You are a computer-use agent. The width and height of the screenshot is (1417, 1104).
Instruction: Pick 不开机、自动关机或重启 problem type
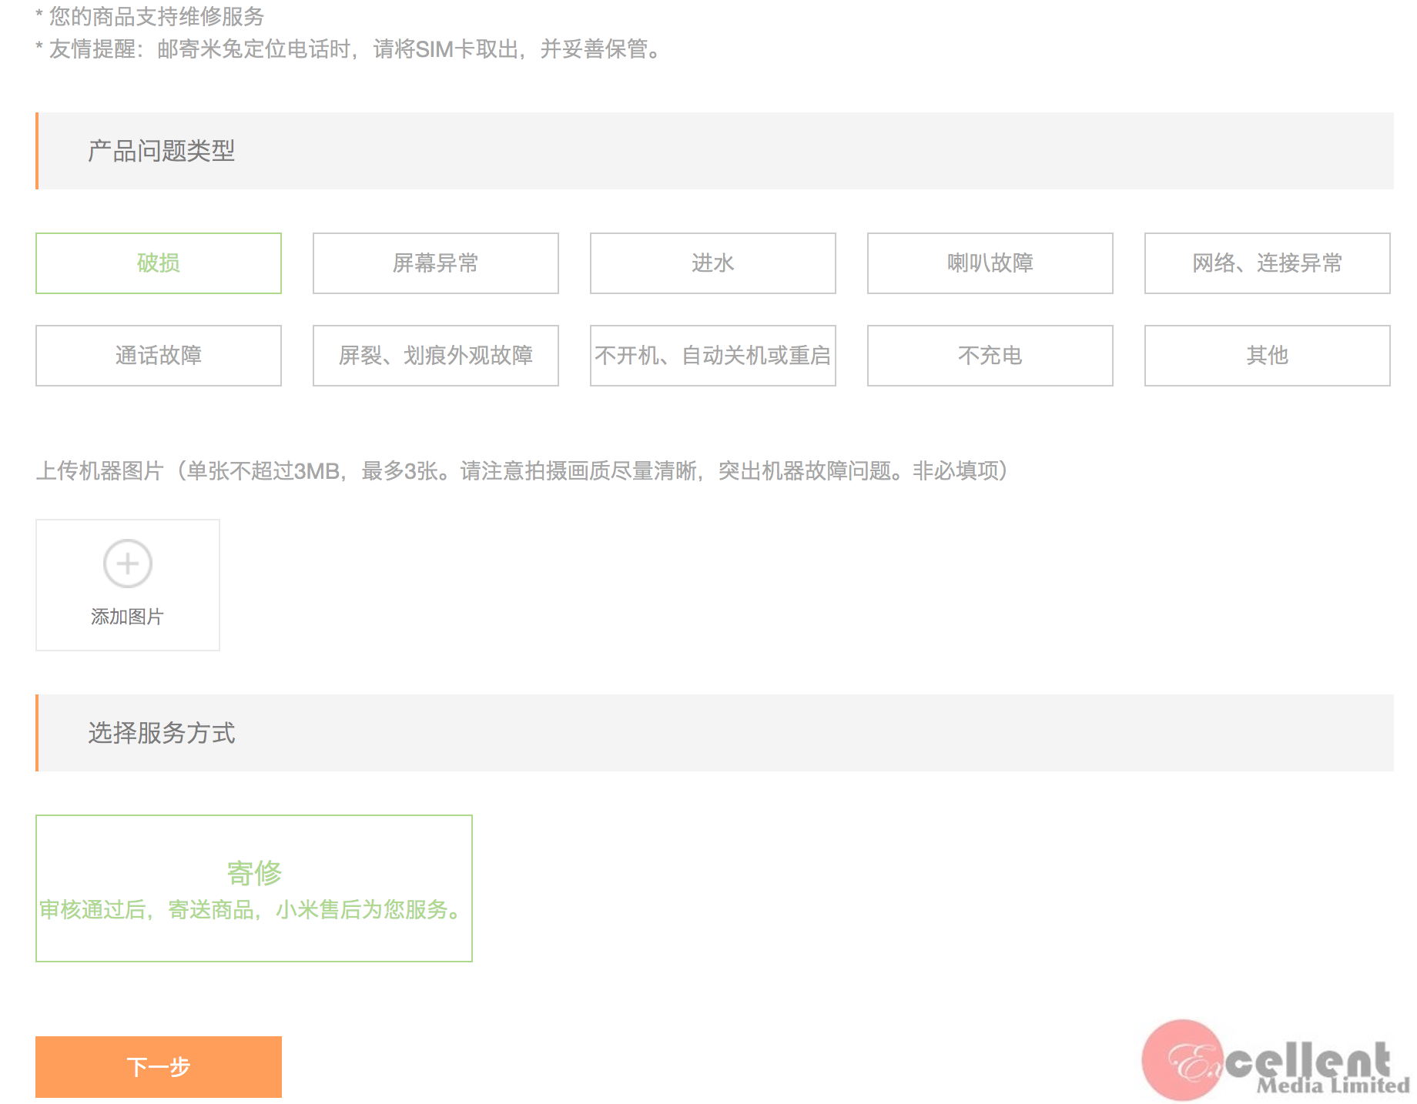coord(712,356)
